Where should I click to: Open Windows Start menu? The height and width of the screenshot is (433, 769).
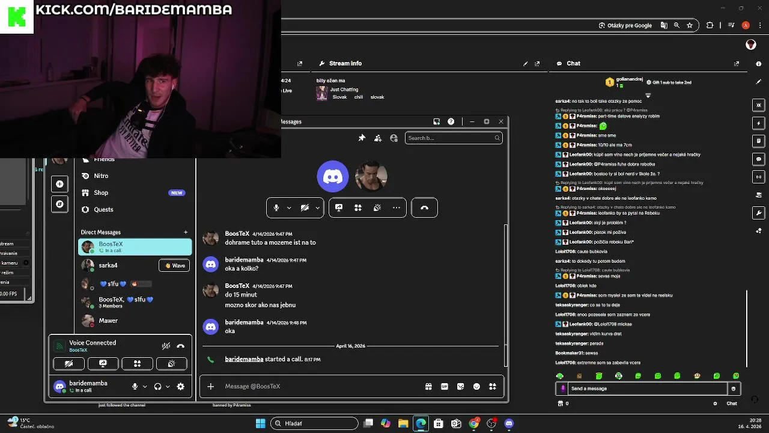coord(261,423)
